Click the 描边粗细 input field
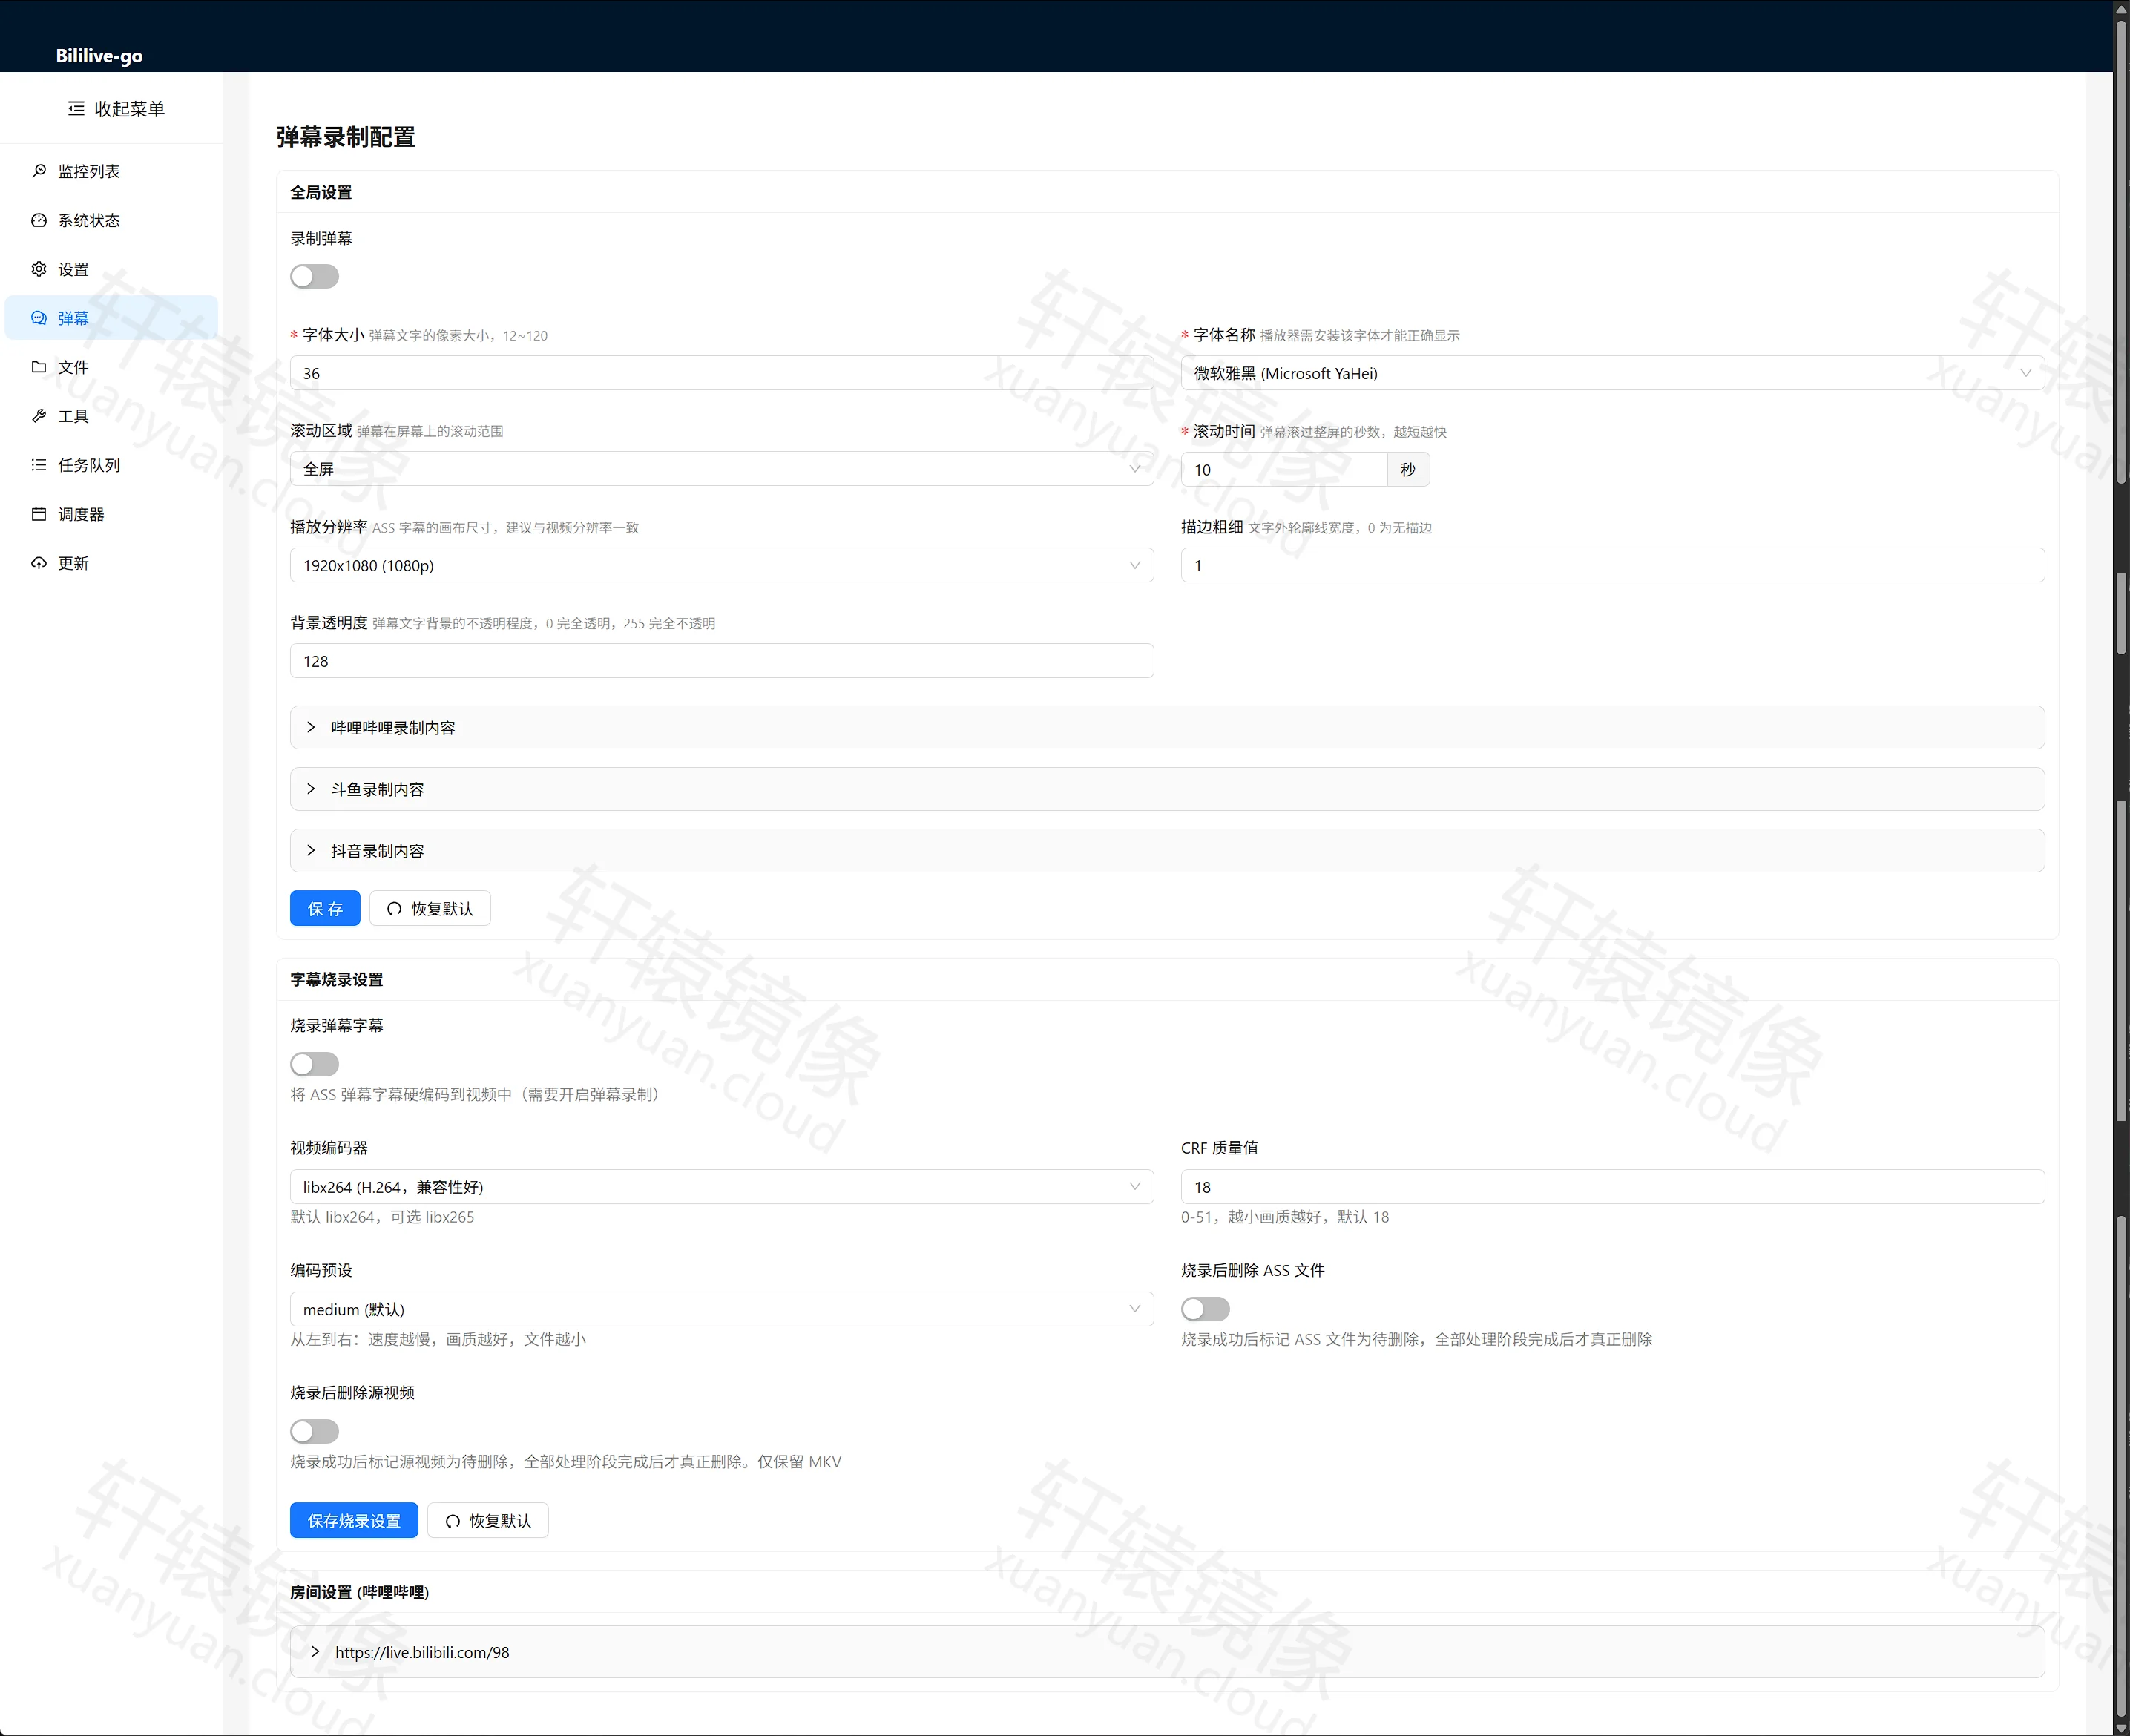Screen dimensions: 2130x1736 pos(1612,565)
